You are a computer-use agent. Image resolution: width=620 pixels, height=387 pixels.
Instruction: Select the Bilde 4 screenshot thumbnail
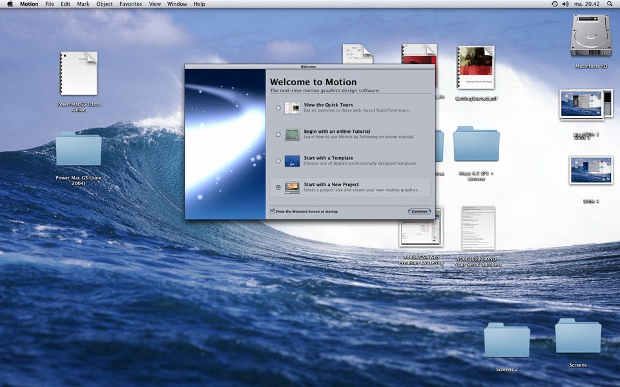tap(590, 170)
